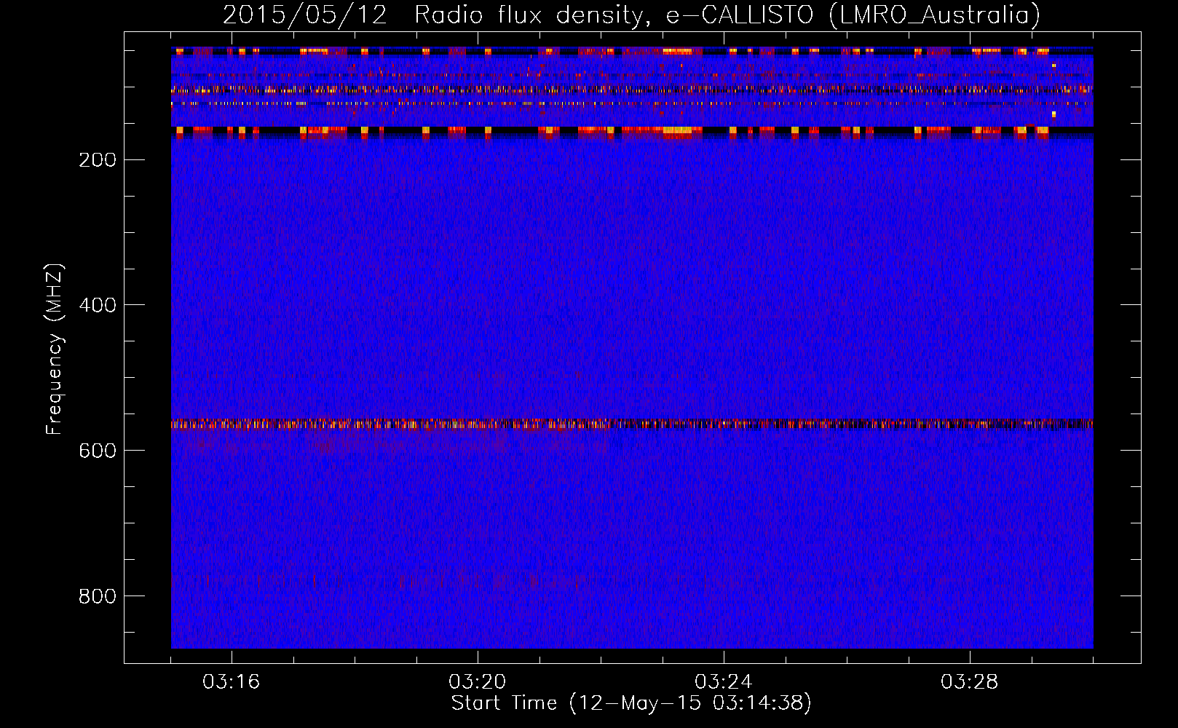Screen dimensions: 1178x728
Task: Click the '03:16' time tick label
Action: (x=232, y=682)
